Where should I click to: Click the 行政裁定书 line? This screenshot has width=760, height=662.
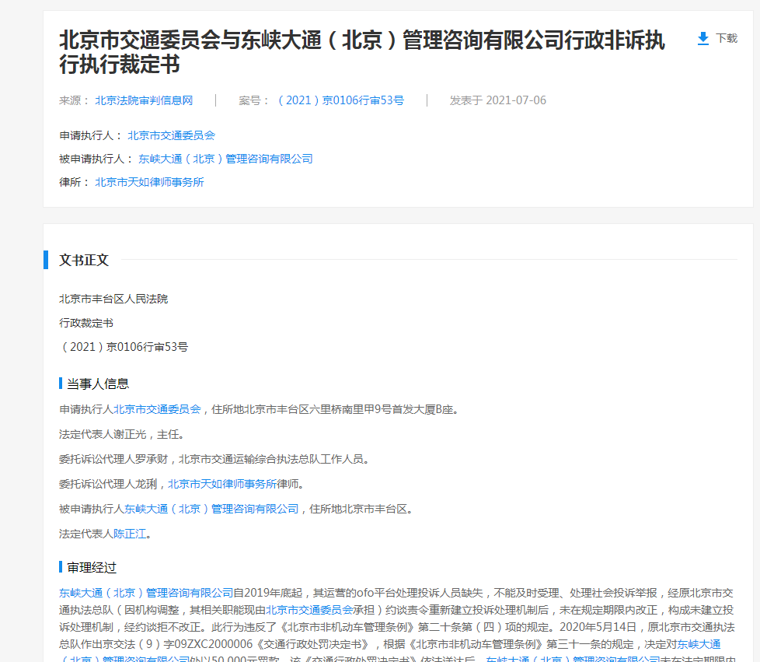(86, 323)
